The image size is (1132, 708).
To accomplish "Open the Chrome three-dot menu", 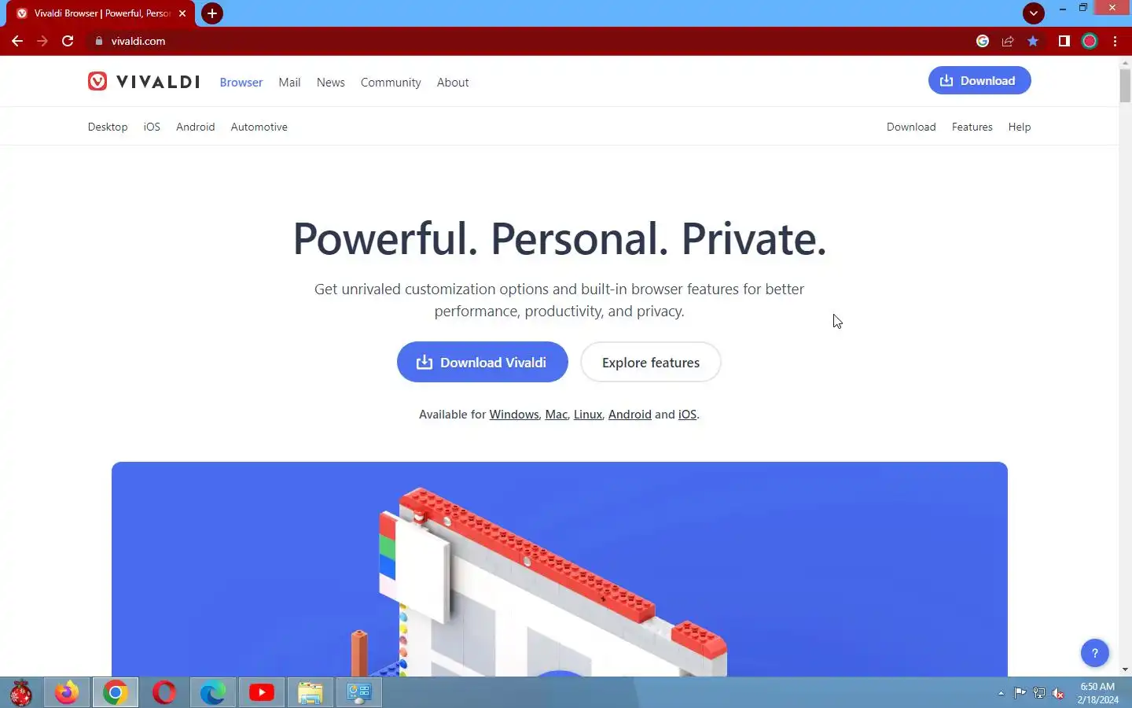I will 1115,41.
